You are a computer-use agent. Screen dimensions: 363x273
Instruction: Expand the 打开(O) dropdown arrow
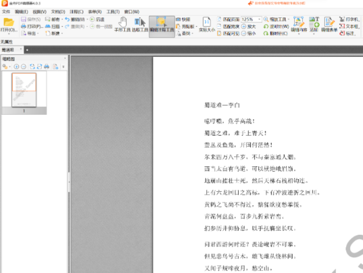(x=9, y=34)
